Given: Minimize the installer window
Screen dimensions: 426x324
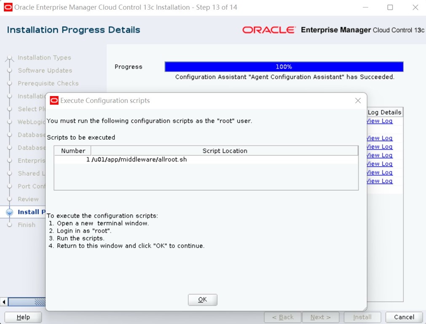Looking at the screenshot, I should click(365, 7).
